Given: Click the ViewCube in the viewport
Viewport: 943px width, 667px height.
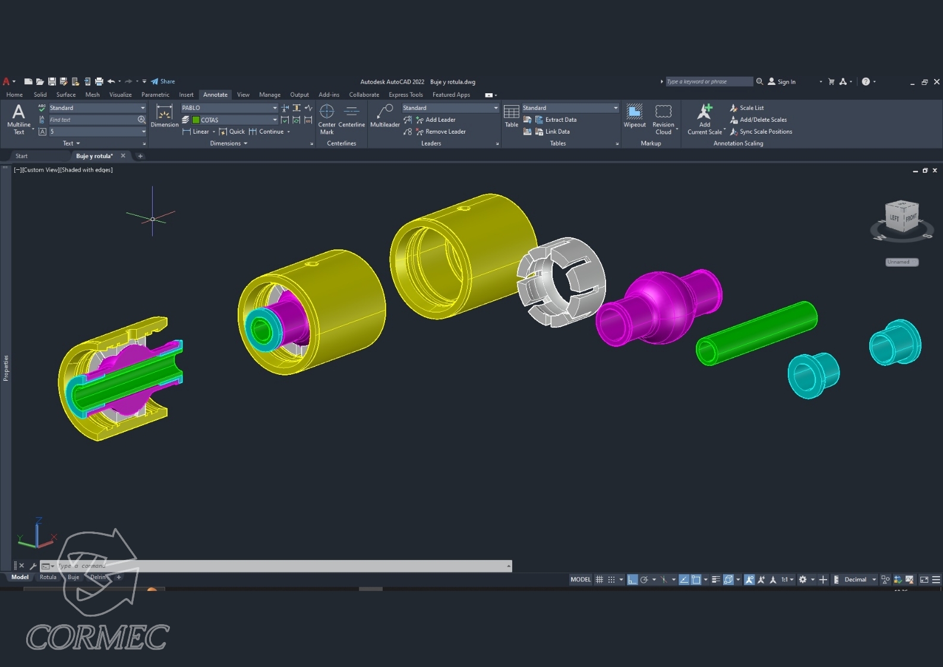Looking at the screenshot, I should tap(901, 219).
